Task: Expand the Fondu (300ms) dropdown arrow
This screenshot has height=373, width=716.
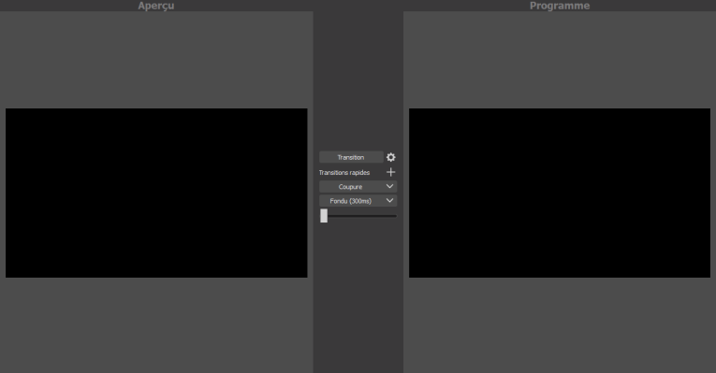Action: (389, 201)
